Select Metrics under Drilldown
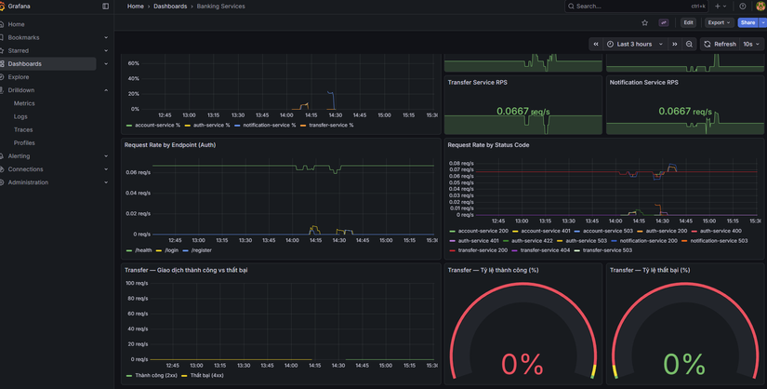 (x=24, y=103)
